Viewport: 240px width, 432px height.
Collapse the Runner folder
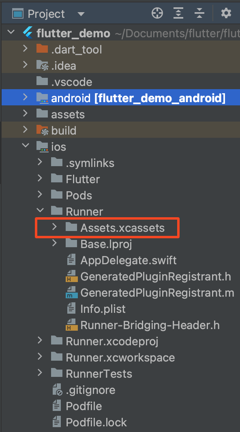40,211
